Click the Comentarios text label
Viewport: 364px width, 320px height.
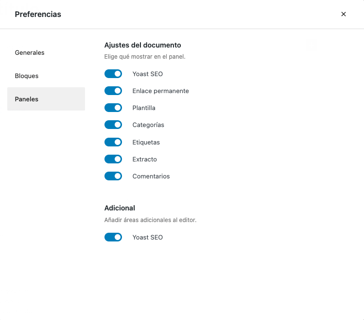(151, 176)
